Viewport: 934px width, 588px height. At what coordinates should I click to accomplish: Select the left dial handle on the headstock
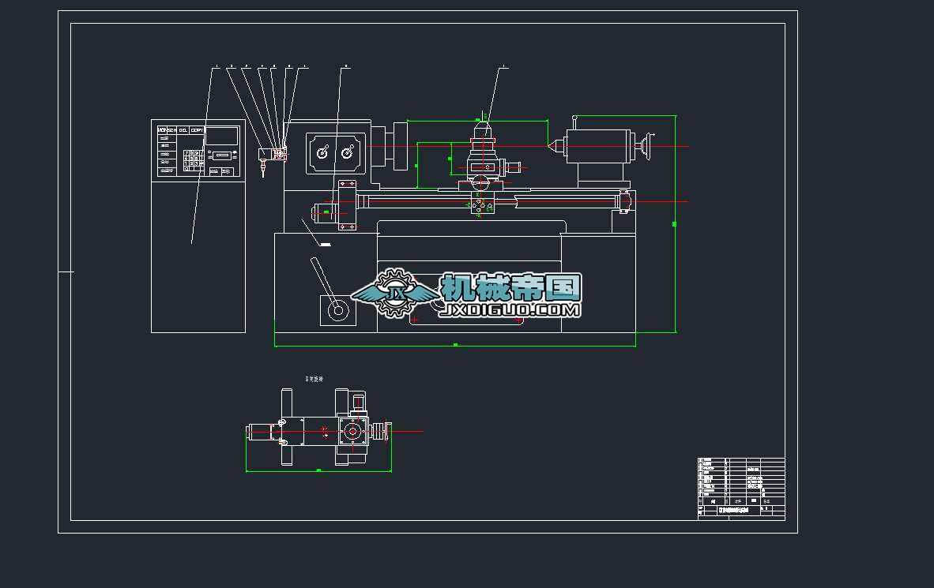point(322,154)
